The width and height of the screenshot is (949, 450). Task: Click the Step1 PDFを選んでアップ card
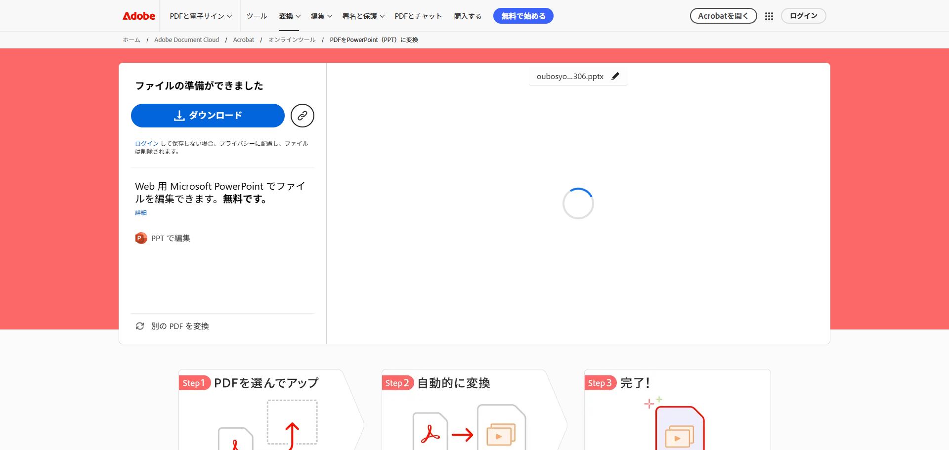[271, 409]
